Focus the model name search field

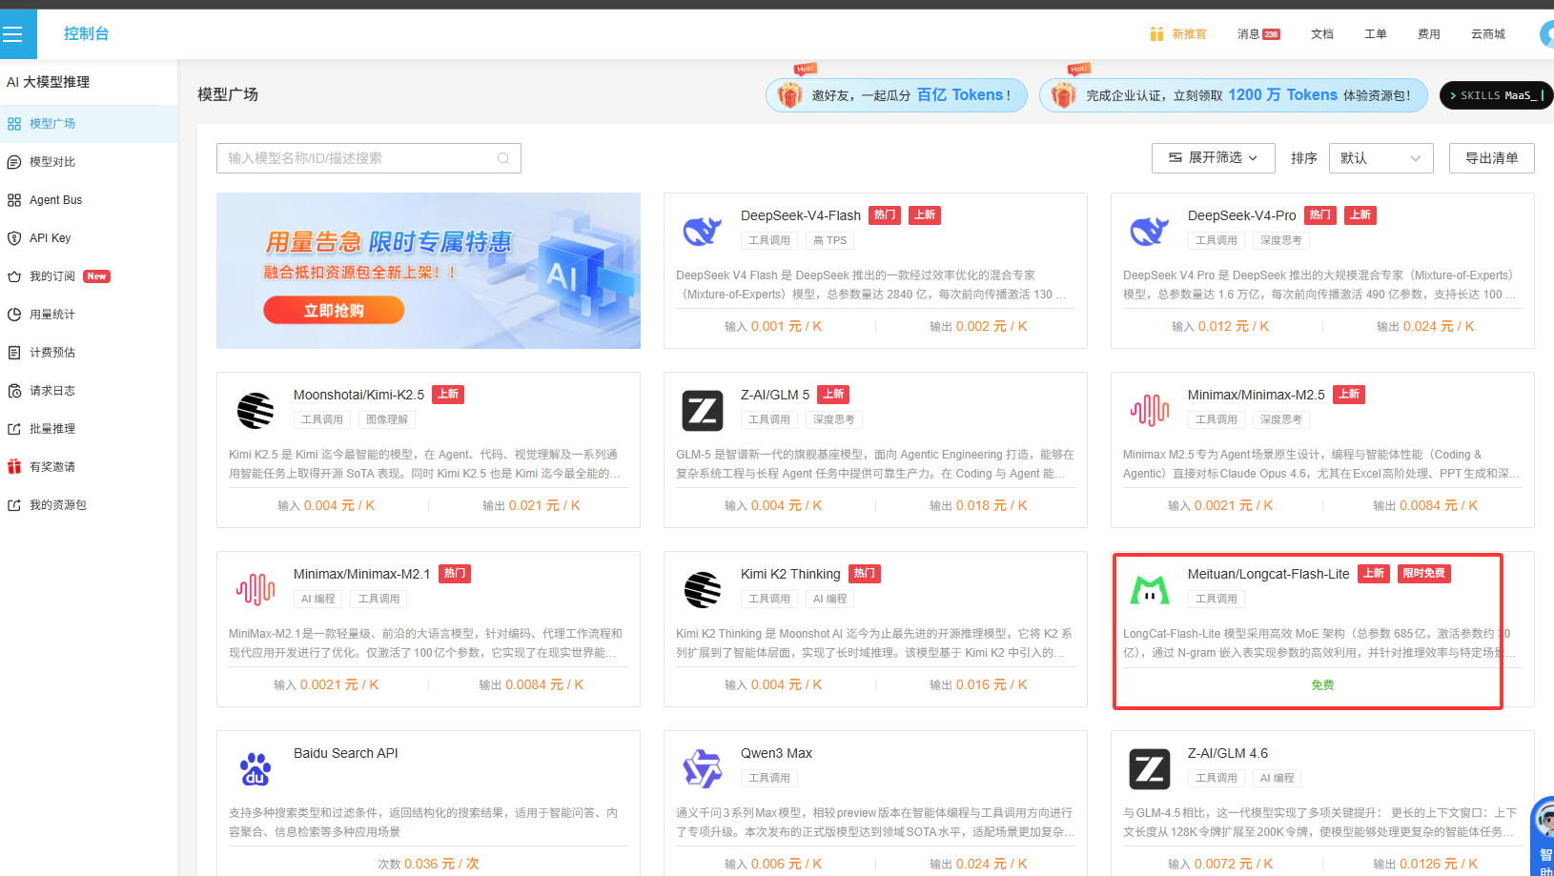point(369,158)
